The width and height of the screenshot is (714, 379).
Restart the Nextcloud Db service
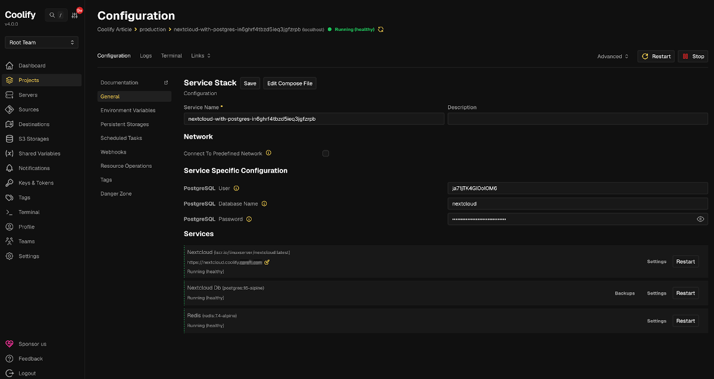click(x=685, y=293)
